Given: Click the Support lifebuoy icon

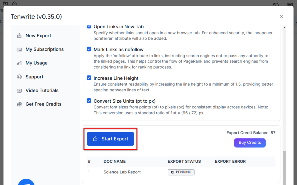Looking at the screenshot, I should point(19,77).
